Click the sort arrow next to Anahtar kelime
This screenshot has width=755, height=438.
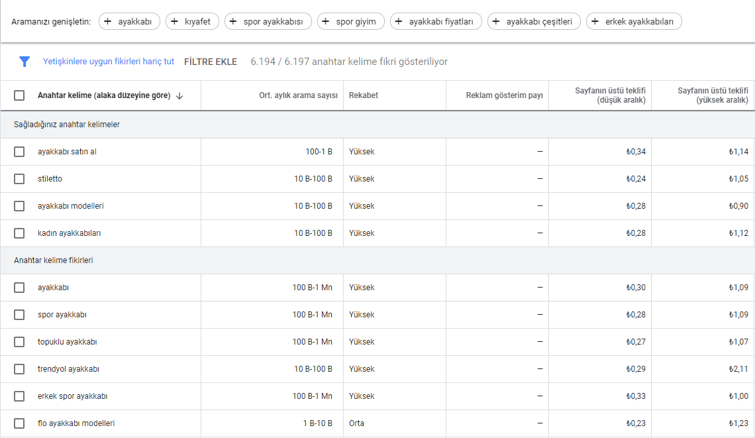point(179,95)
